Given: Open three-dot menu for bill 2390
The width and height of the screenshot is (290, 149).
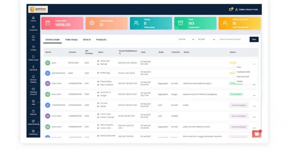Looking at the screenshot, I should click(x=254, y=96).
